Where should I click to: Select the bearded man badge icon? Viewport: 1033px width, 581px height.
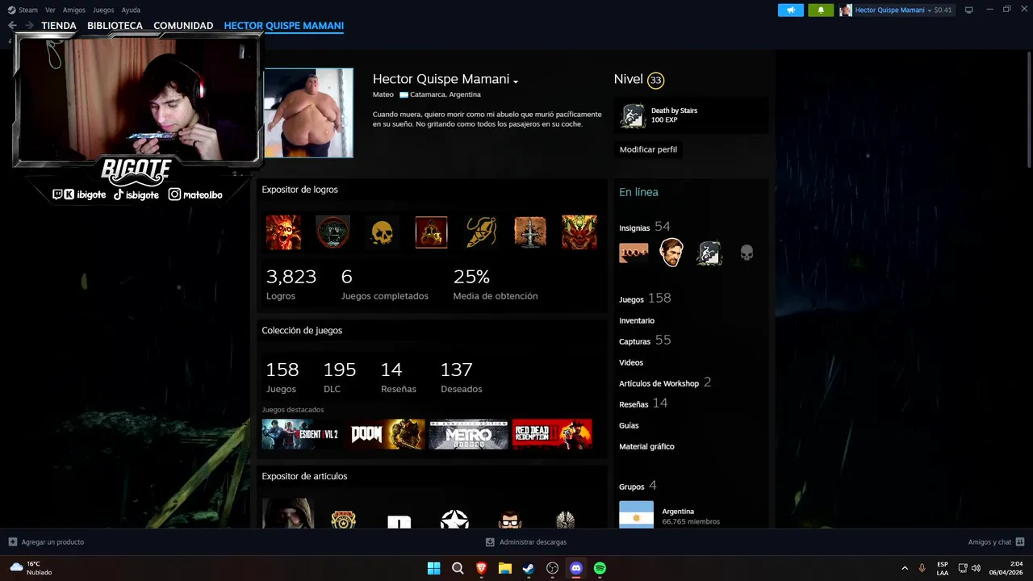click(x=671, y=253)
